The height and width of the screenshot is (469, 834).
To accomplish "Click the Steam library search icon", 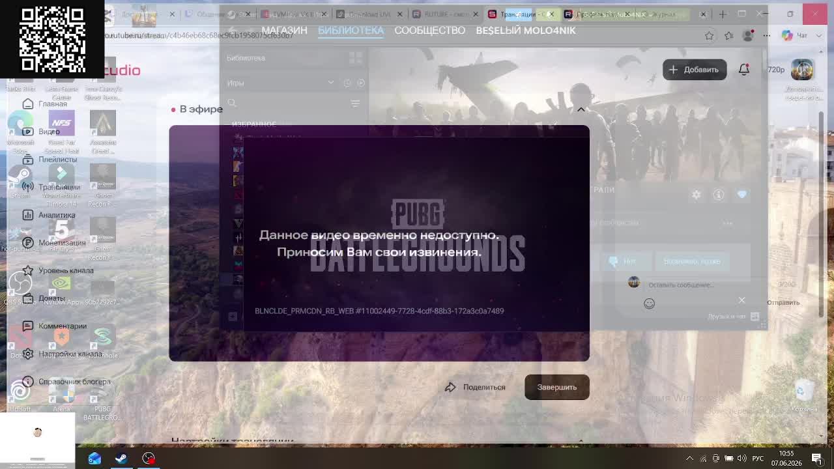I will click(x=232, y=103).
